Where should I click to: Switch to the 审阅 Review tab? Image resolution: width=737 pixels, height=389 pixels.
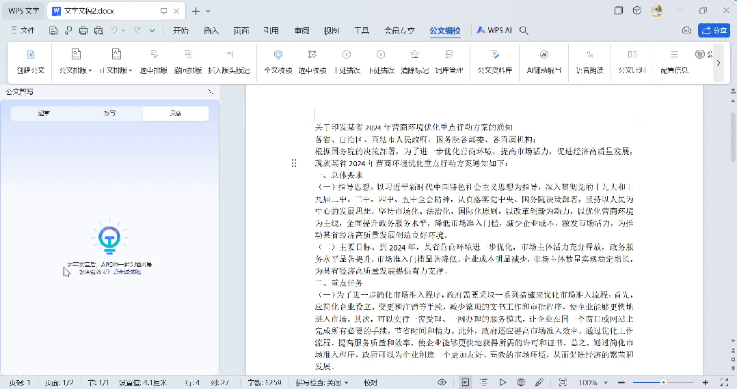pos(301,31)
